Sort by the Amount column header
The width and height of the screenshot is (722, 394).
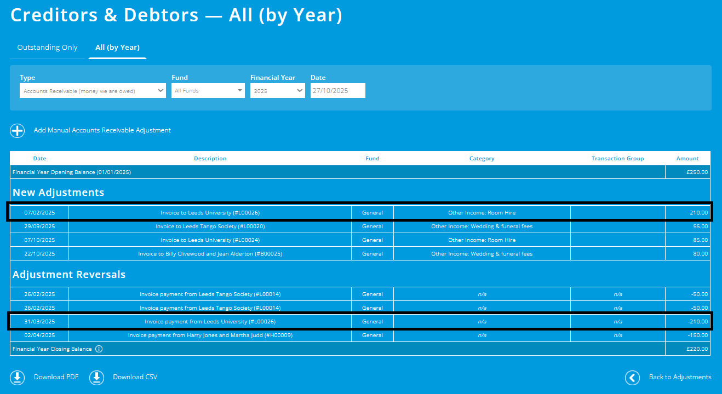pos(687,158)
